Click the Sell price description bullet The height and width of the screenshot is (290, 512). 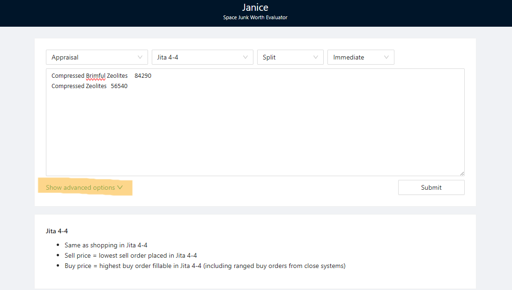pos(131,255)
